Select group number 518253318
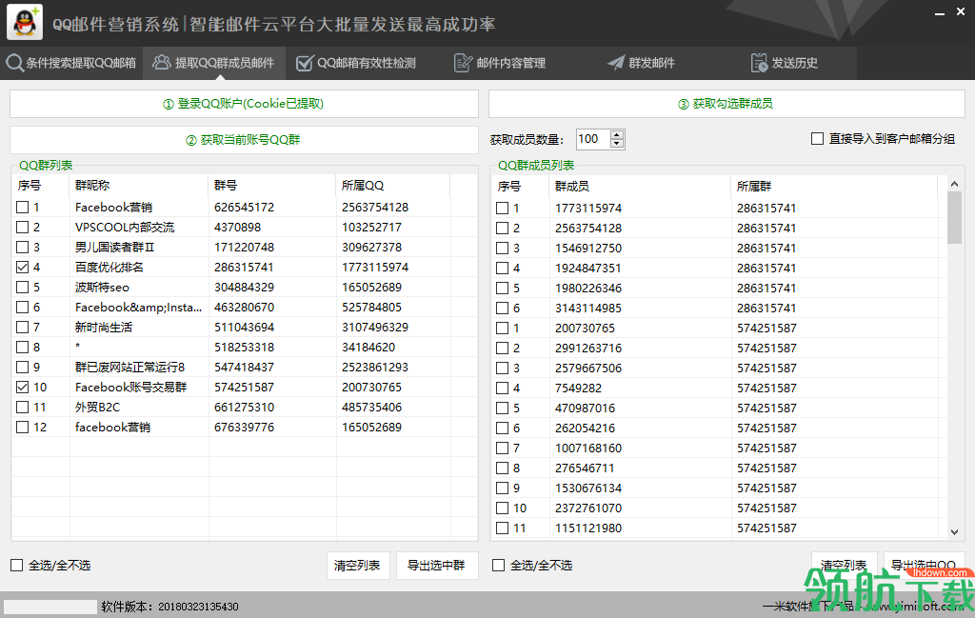975x618 pixels. 244,347
